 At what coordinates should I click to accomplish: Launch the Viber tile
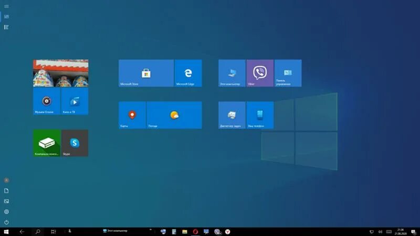tap(260, 73)
